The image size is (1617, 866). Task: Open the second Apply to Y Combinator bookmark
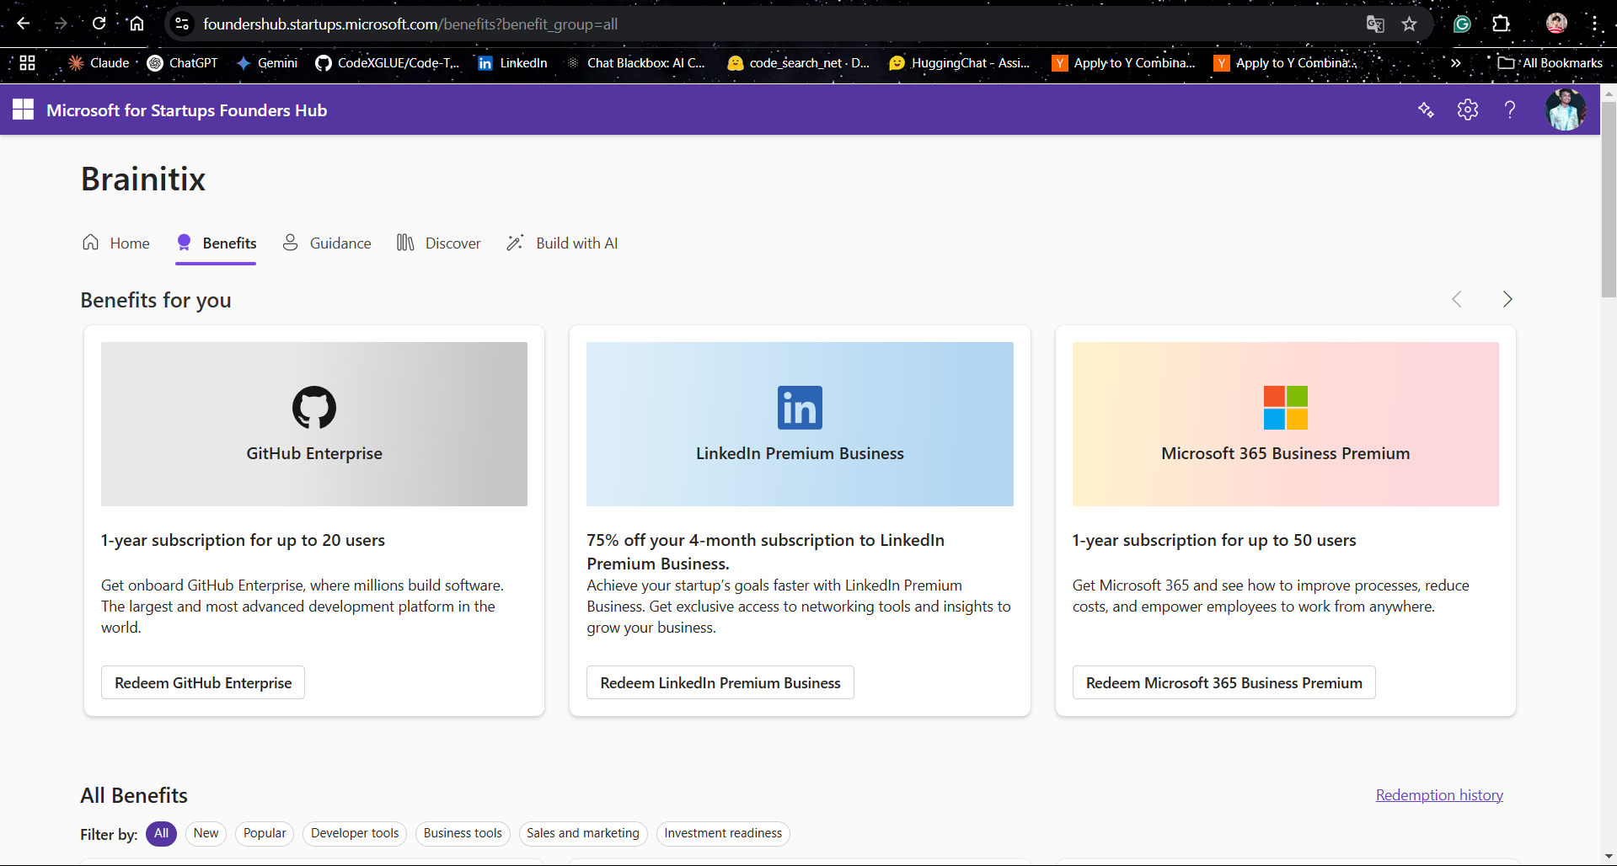[1285, 62]
